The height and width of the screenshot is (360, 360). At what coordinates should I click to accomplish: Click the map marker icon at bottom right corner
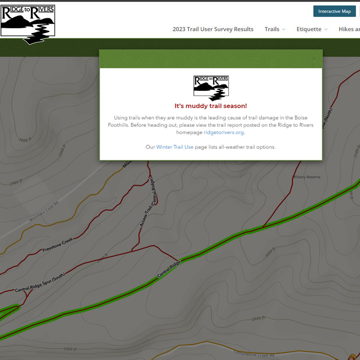354,357
